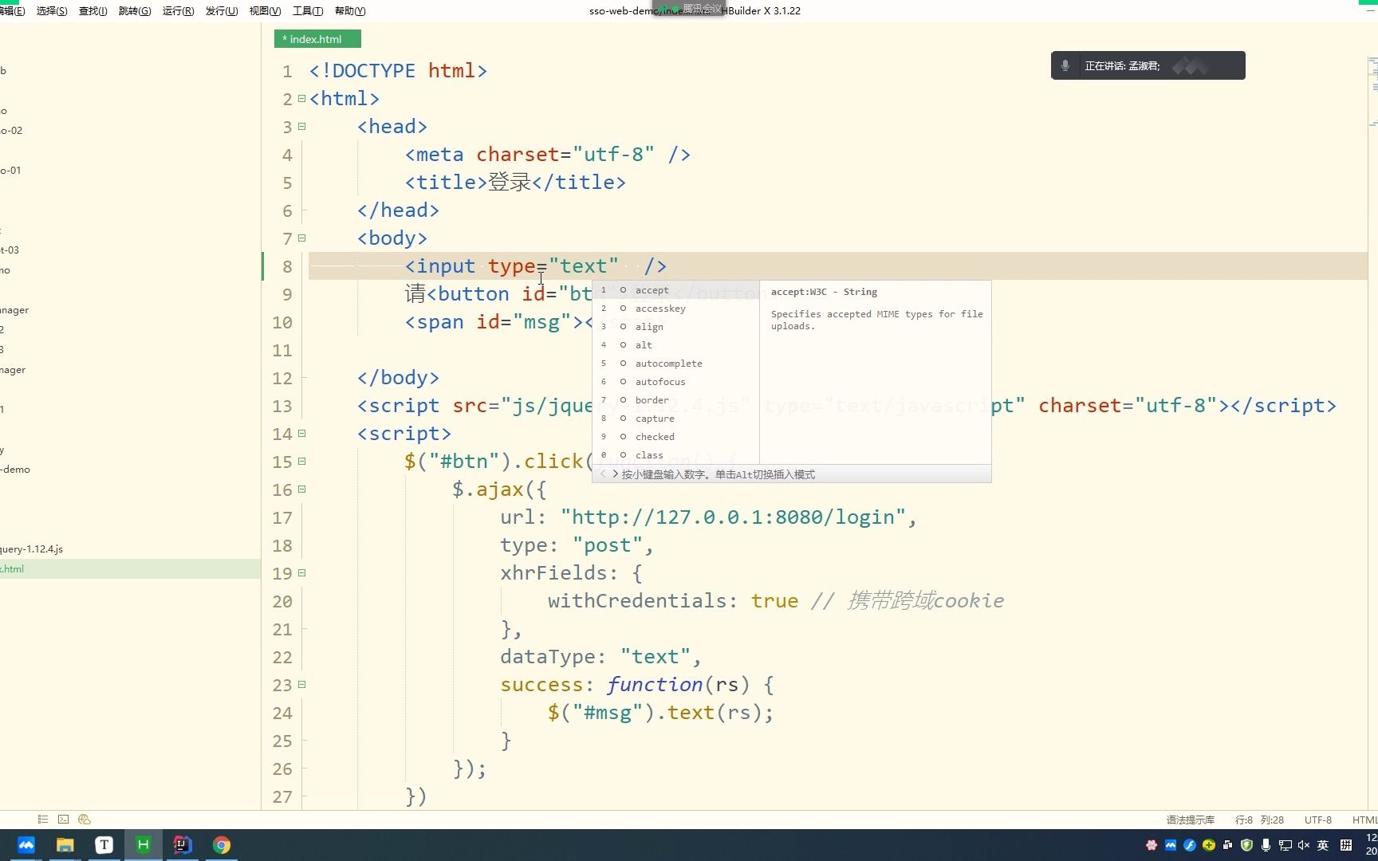Fold the xhrFields block on line 19
This screenshot has height=861, width=1378.
pyautogui.click(x=301, y=573)
